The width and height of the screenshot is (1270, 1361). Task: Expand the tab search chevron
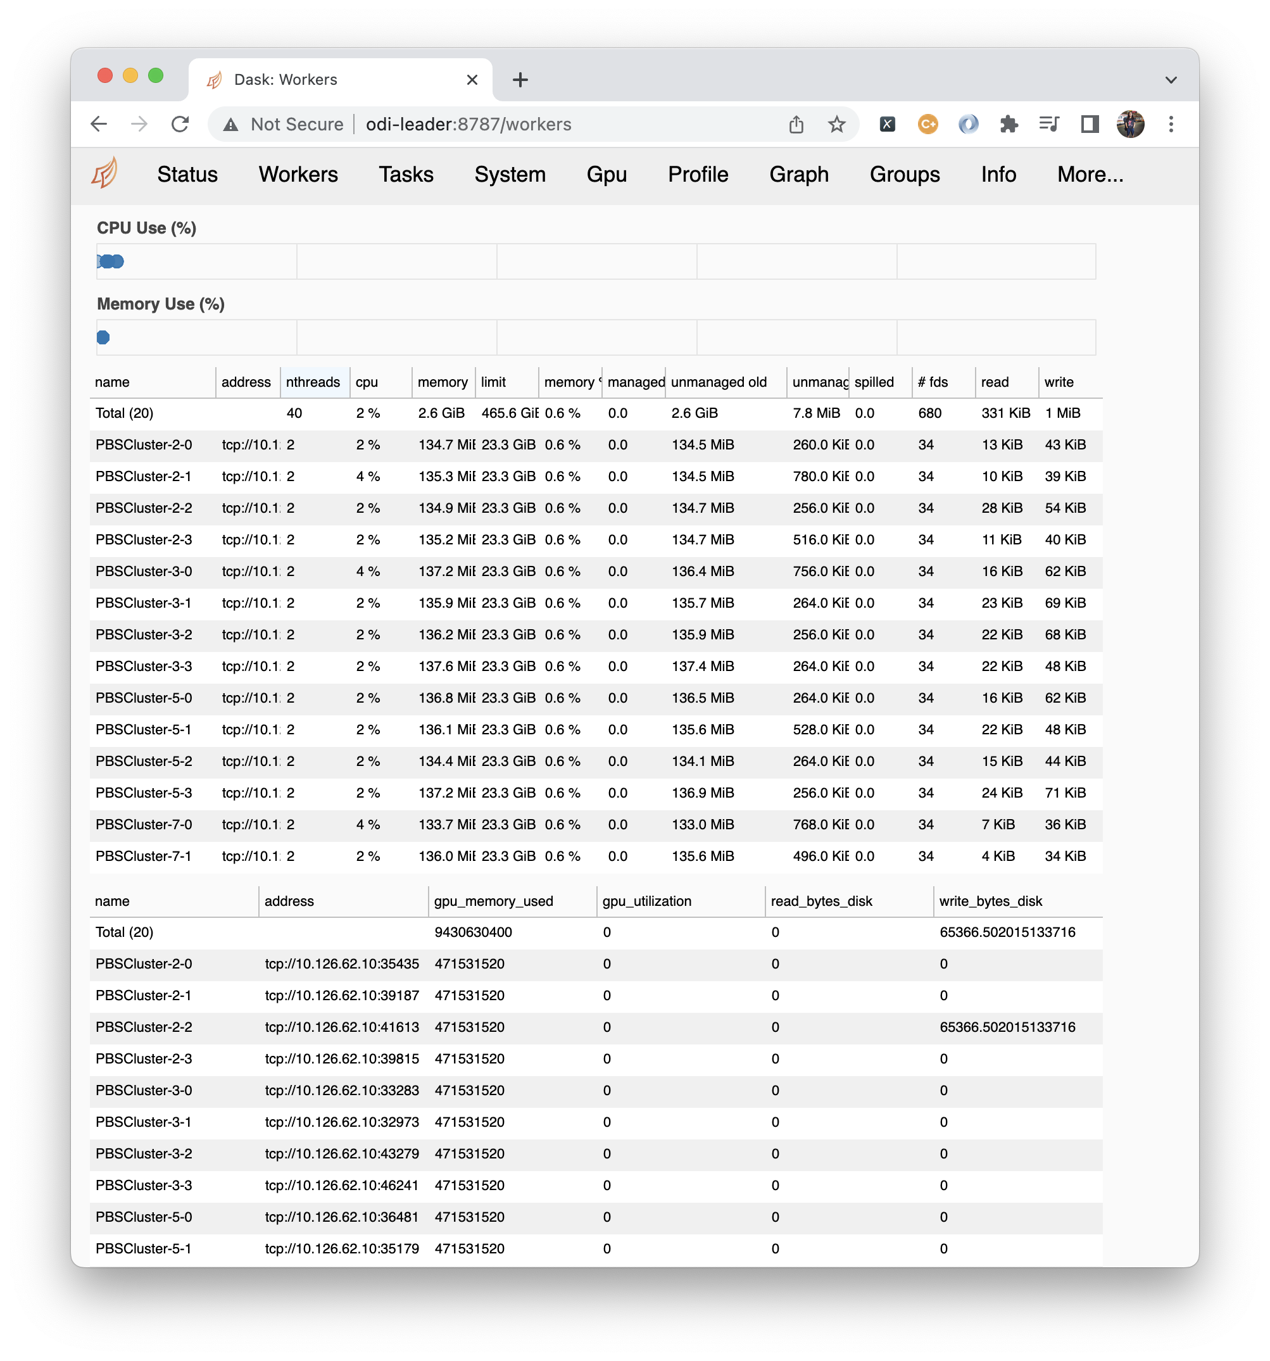point(1171,79)
